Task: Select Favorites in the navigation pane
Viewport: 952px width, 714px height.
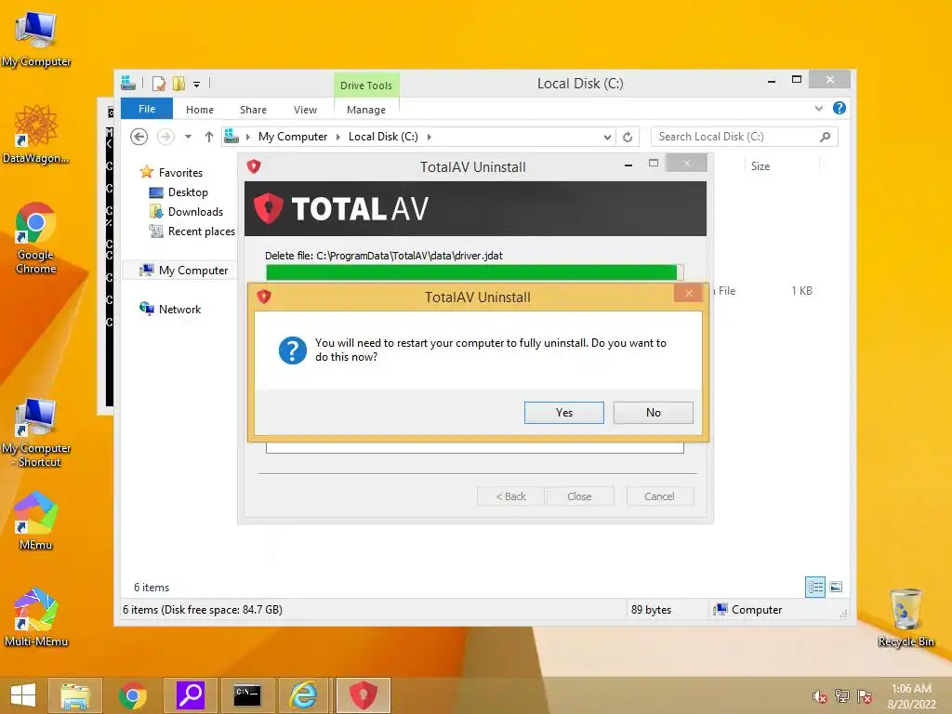Action: (180, 172)
